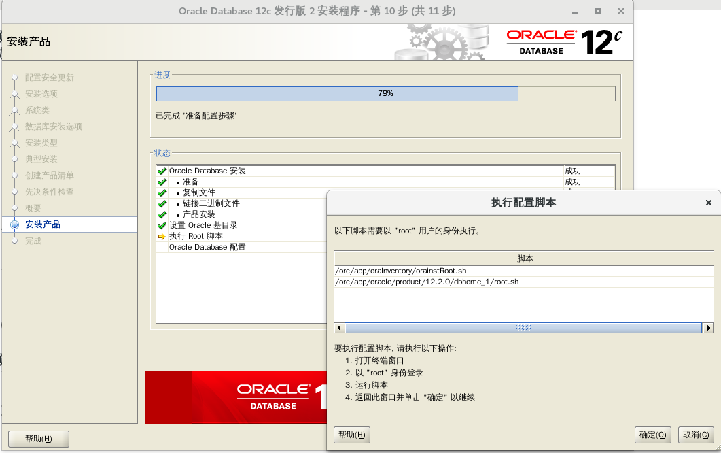Click the script list right scroll arrow
Screen dimensions: 721x453
pyautogui.click(x=708, y=328)
